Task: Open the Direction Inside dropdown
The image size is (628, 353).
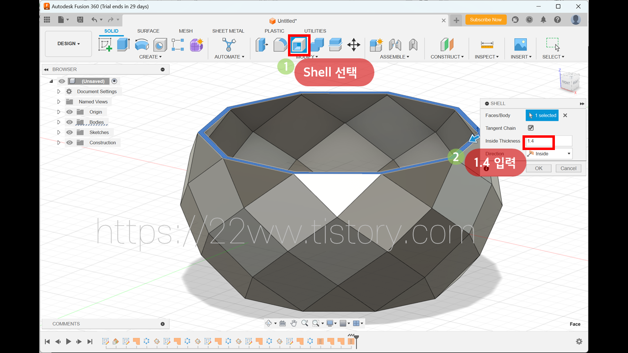Action: (x=549, y=153)
